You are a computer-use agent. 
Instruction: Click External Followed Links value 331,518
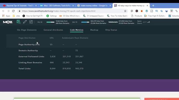coord(67,57)
